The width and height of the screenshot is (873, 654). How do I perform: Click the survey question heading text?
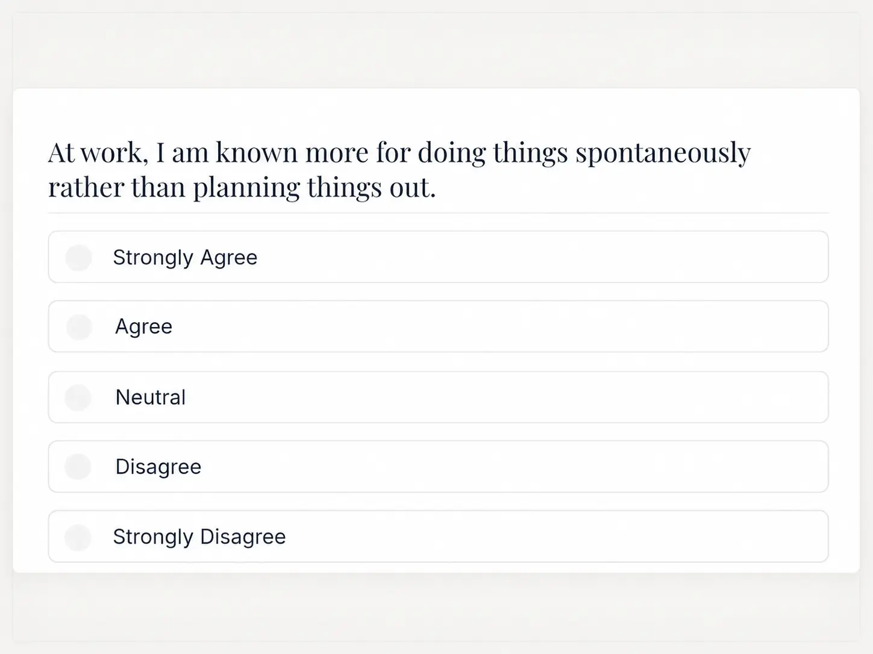pos(399,170)
